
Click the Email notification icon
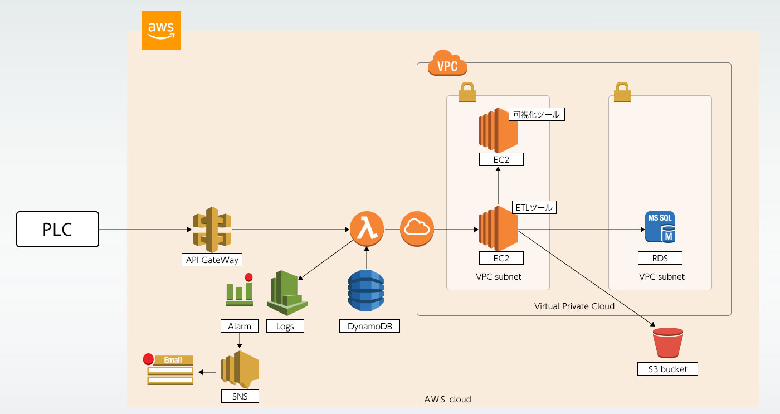(x=168, y=369)
